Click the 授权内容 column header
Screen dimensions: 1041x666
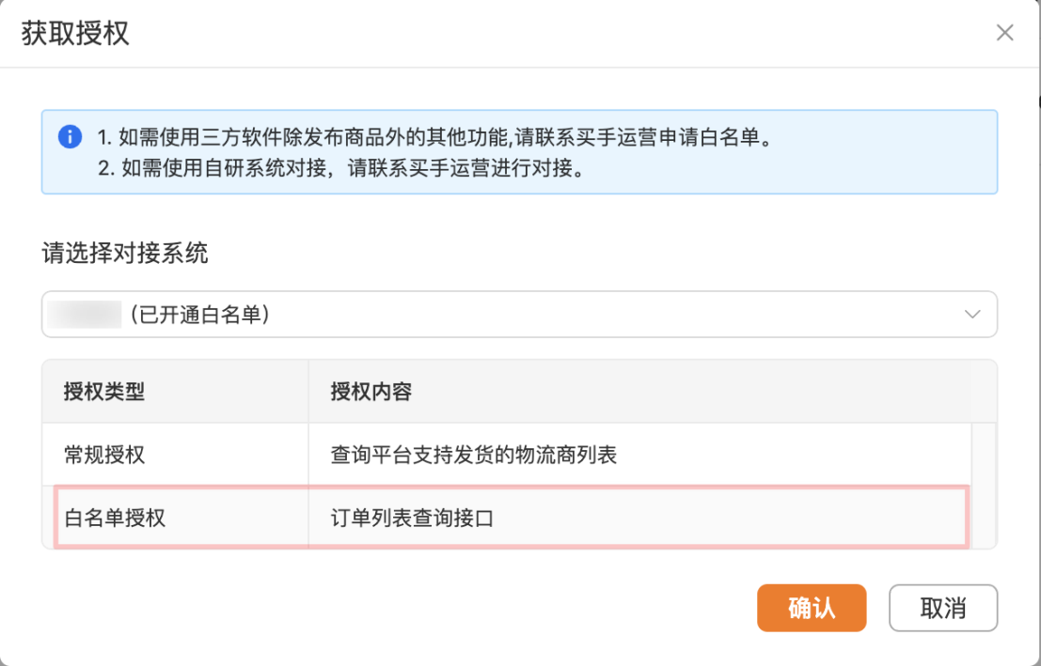click(x=371, y=392)
